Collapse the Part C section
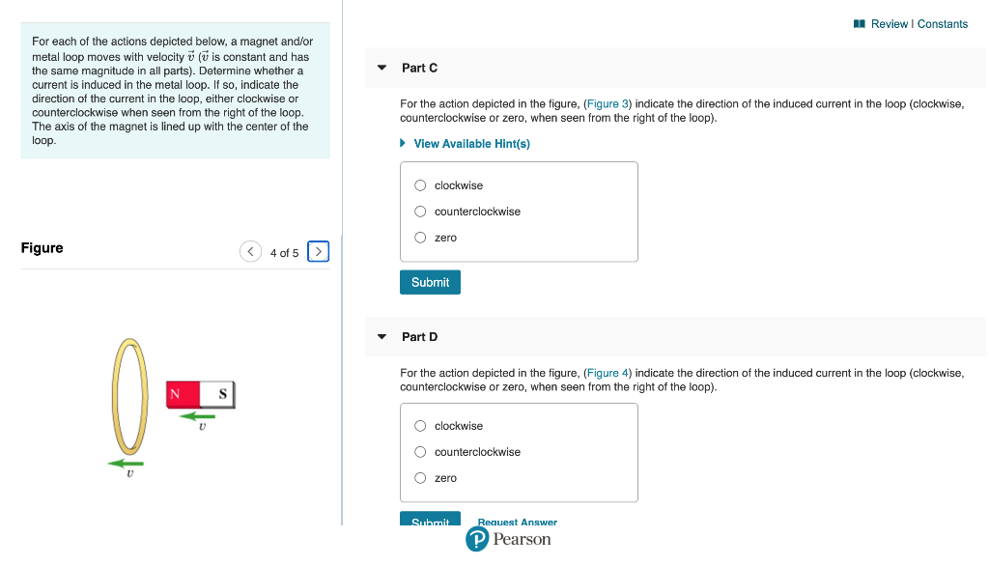Viewport: 989px width, 566px height. (381, 68)
